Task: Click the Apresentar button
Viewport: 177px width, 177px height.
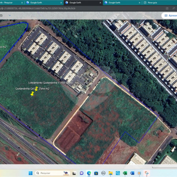Action: coord(170,16)
